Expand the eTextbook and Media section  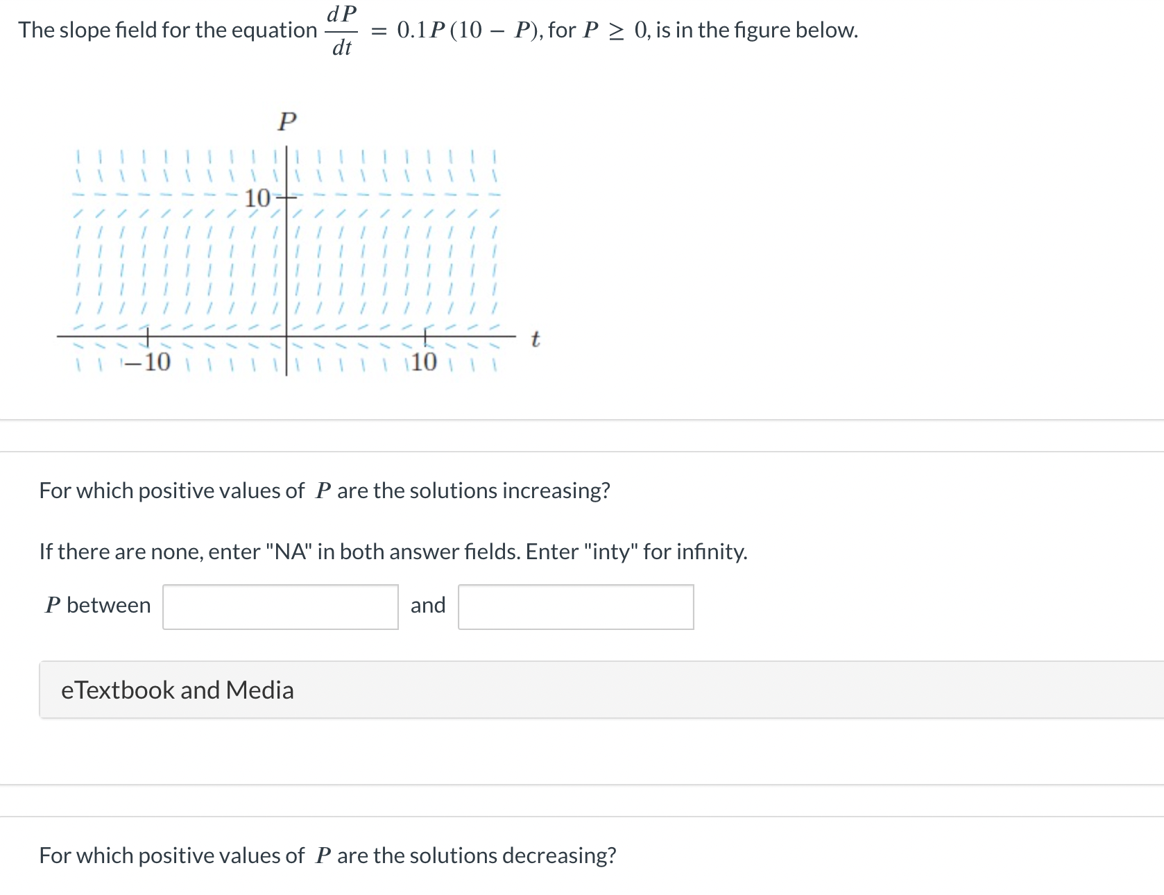178,690
